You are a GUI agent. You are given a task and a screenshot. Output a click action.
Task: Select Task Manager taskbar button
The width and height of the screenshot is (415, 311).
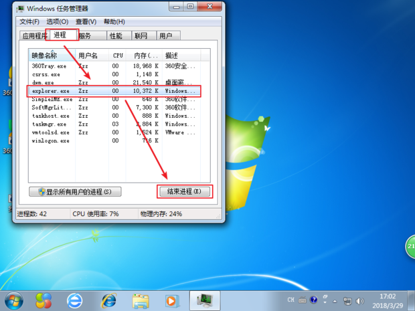(205, 301)
